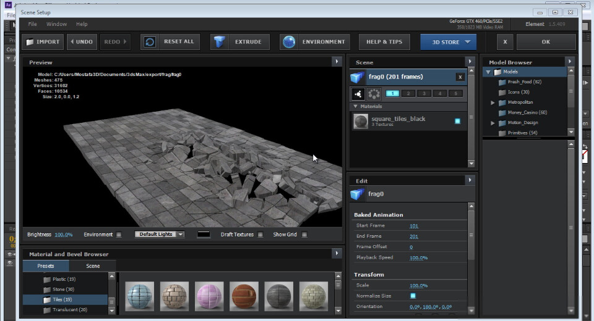Screen dimensions: 594x321
Task: Click the frag0 cube icon in Edit panel
Action: pyautogui.click(x=356, y=194)
